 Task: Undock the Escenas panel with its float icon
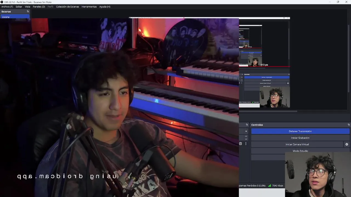(x=28, y=11)
